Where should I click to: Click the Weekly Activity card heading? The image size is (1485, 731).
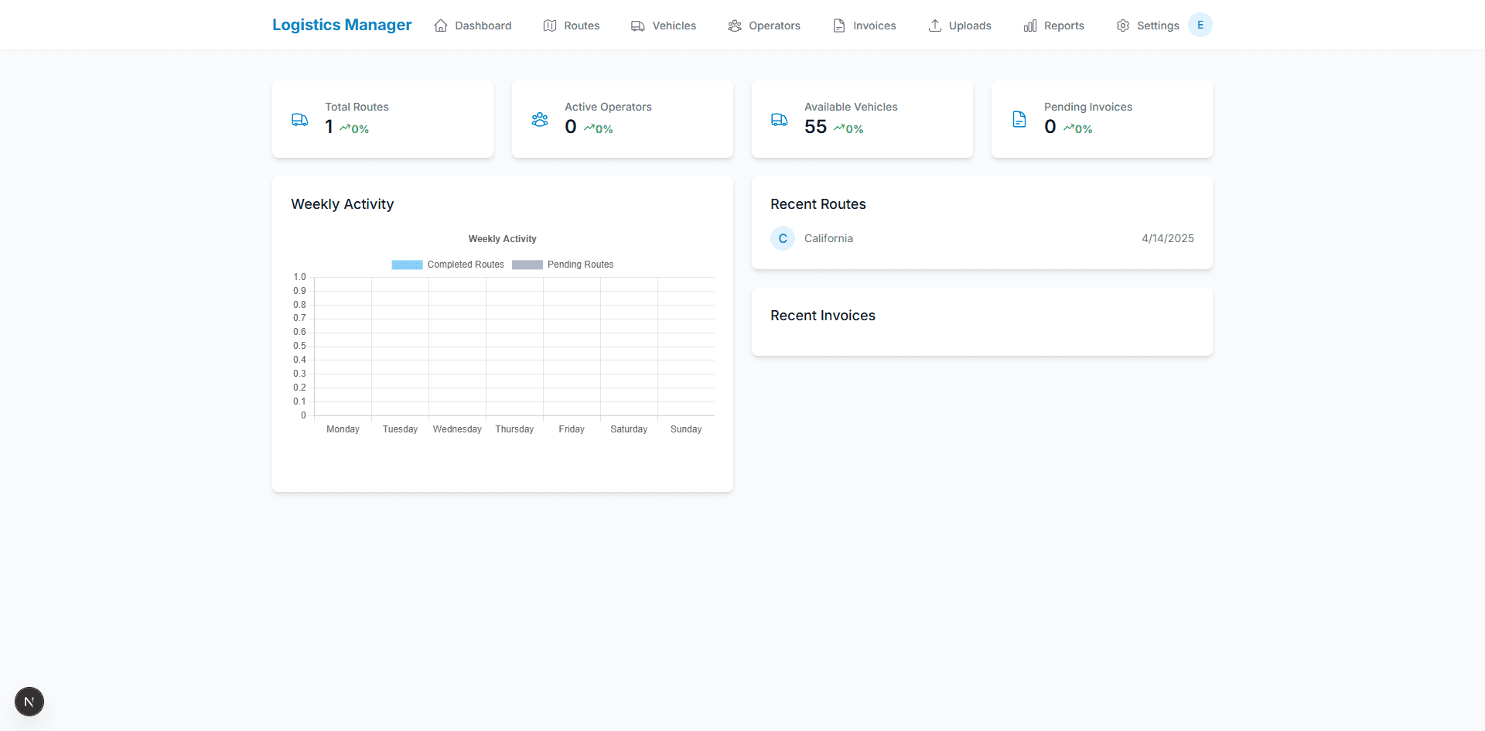(343, 204)
